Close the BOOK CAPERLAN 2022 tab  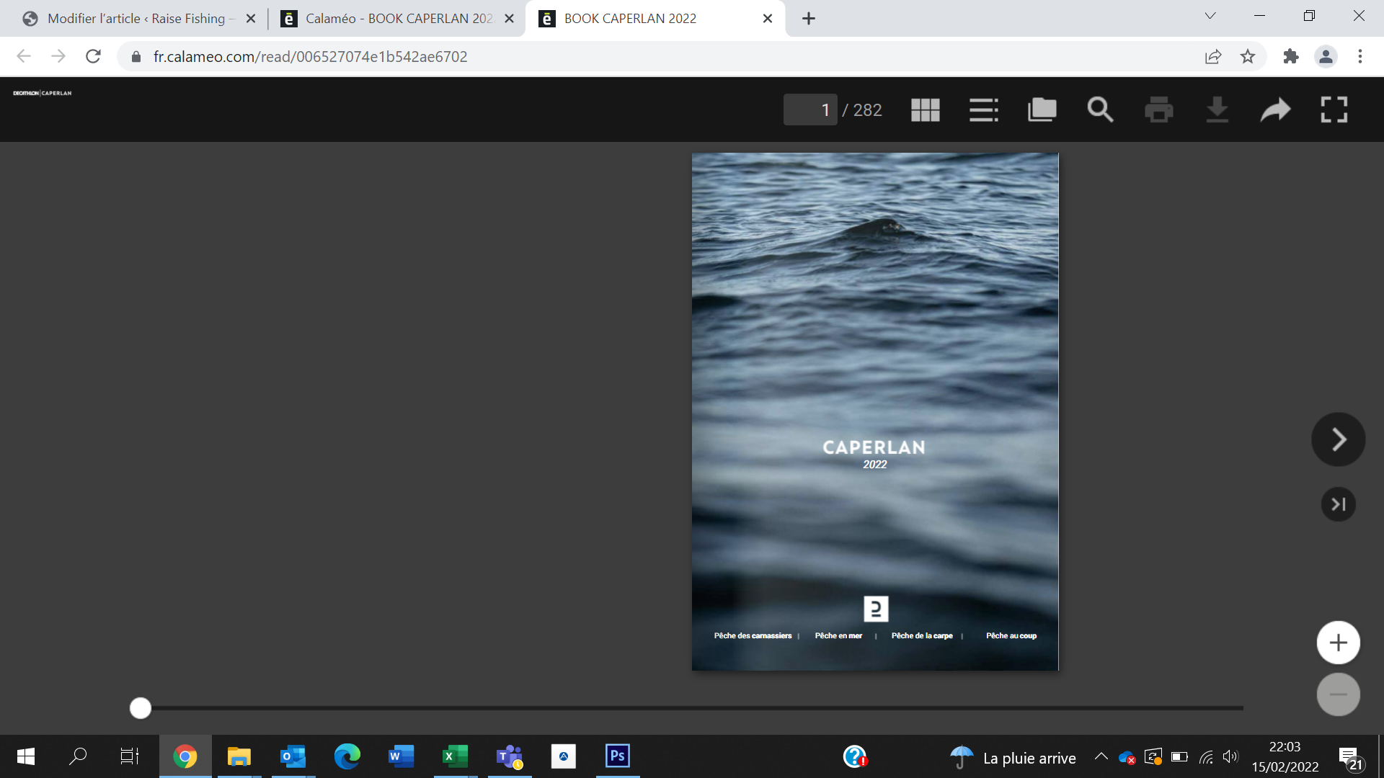[768, 19]
